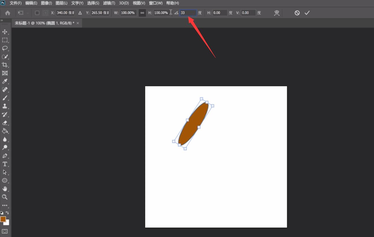374x237 pixels.
Task: Open the 3D(D) menu
Action: point(124,3)
